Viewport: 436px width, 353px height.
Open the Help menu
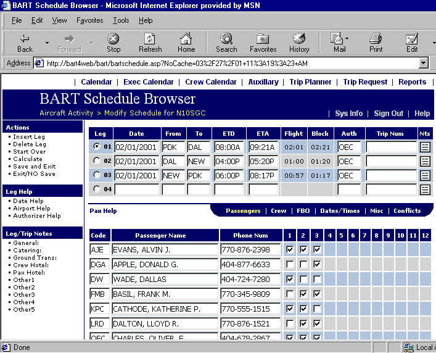tap(146, 20)
